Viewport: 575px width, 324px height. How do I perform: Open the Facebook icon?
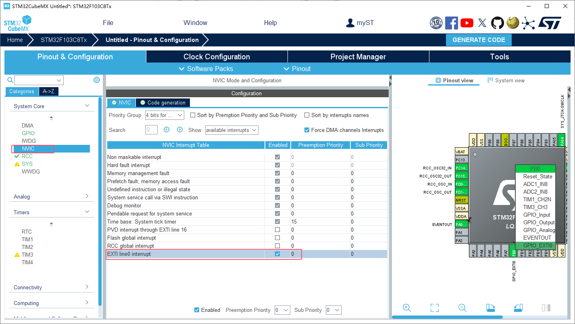click(x=452, y=23)
